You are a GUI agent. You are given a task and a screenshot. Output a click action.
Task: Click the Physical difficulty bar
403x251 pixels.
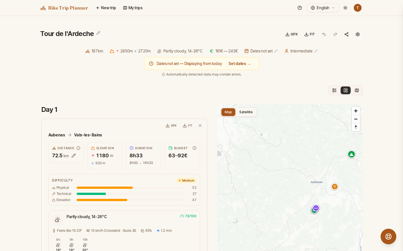130,188
